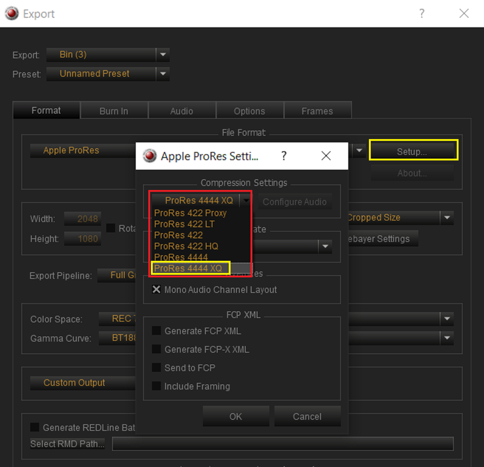The height and width of the screenshot is (467, 484).
Task: Open the frame rate dropdown in ProRes dialog
Action: (x=325, y=246)
